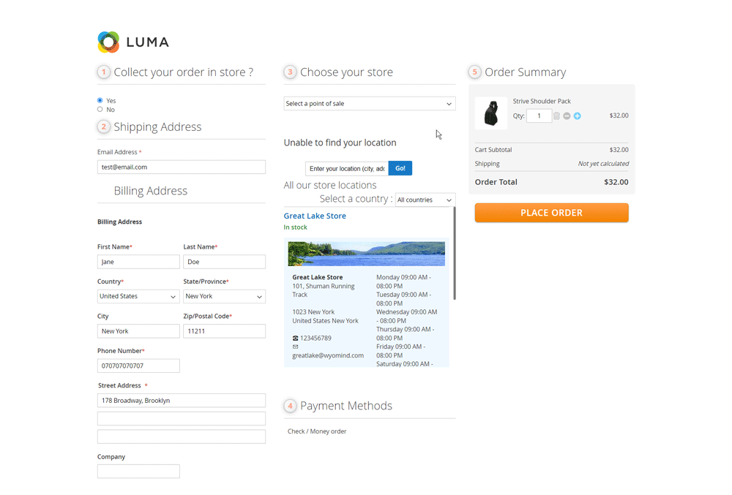Open the Select a point of sale dropdown
The image size is (732, 495).
pyautogui.click(x=369, y=104)
